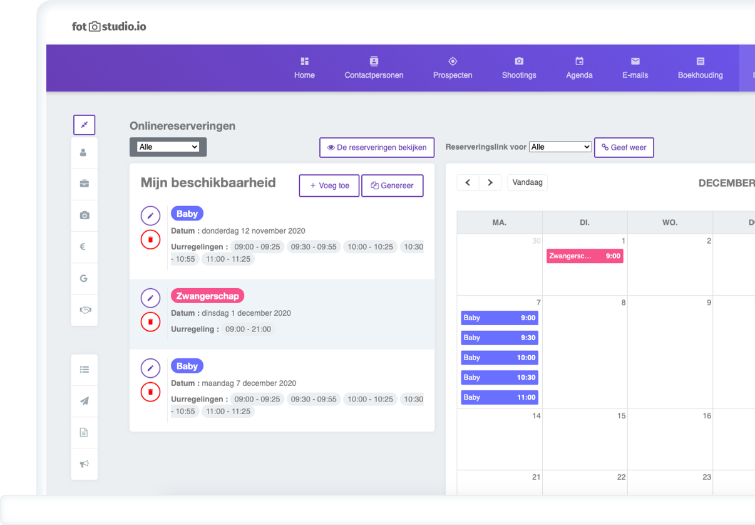Open the handshake sidebar icon
Screen dimensions: 755x525
click(x=84, y=309)
